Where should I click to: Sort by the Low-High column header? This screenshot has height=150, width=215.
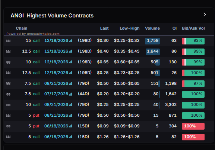coord(130,28)
